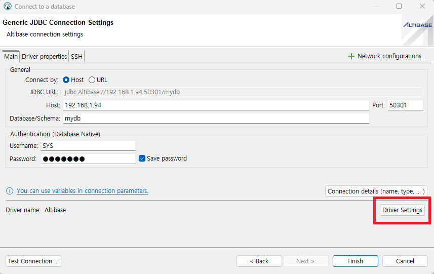Click the DBeaver app icon in title bar
Viewport: 434px width, 274px height.
pyautogui.click(x=7, y=7)
